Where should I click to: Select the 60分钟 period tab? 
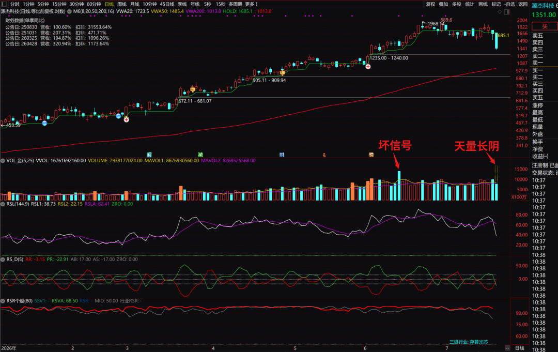[x=94, y=4]
